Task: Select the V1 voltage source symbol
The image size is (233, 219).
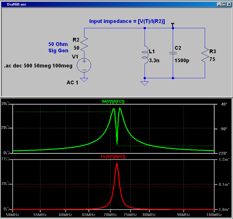Action: (x=84, y=65)
